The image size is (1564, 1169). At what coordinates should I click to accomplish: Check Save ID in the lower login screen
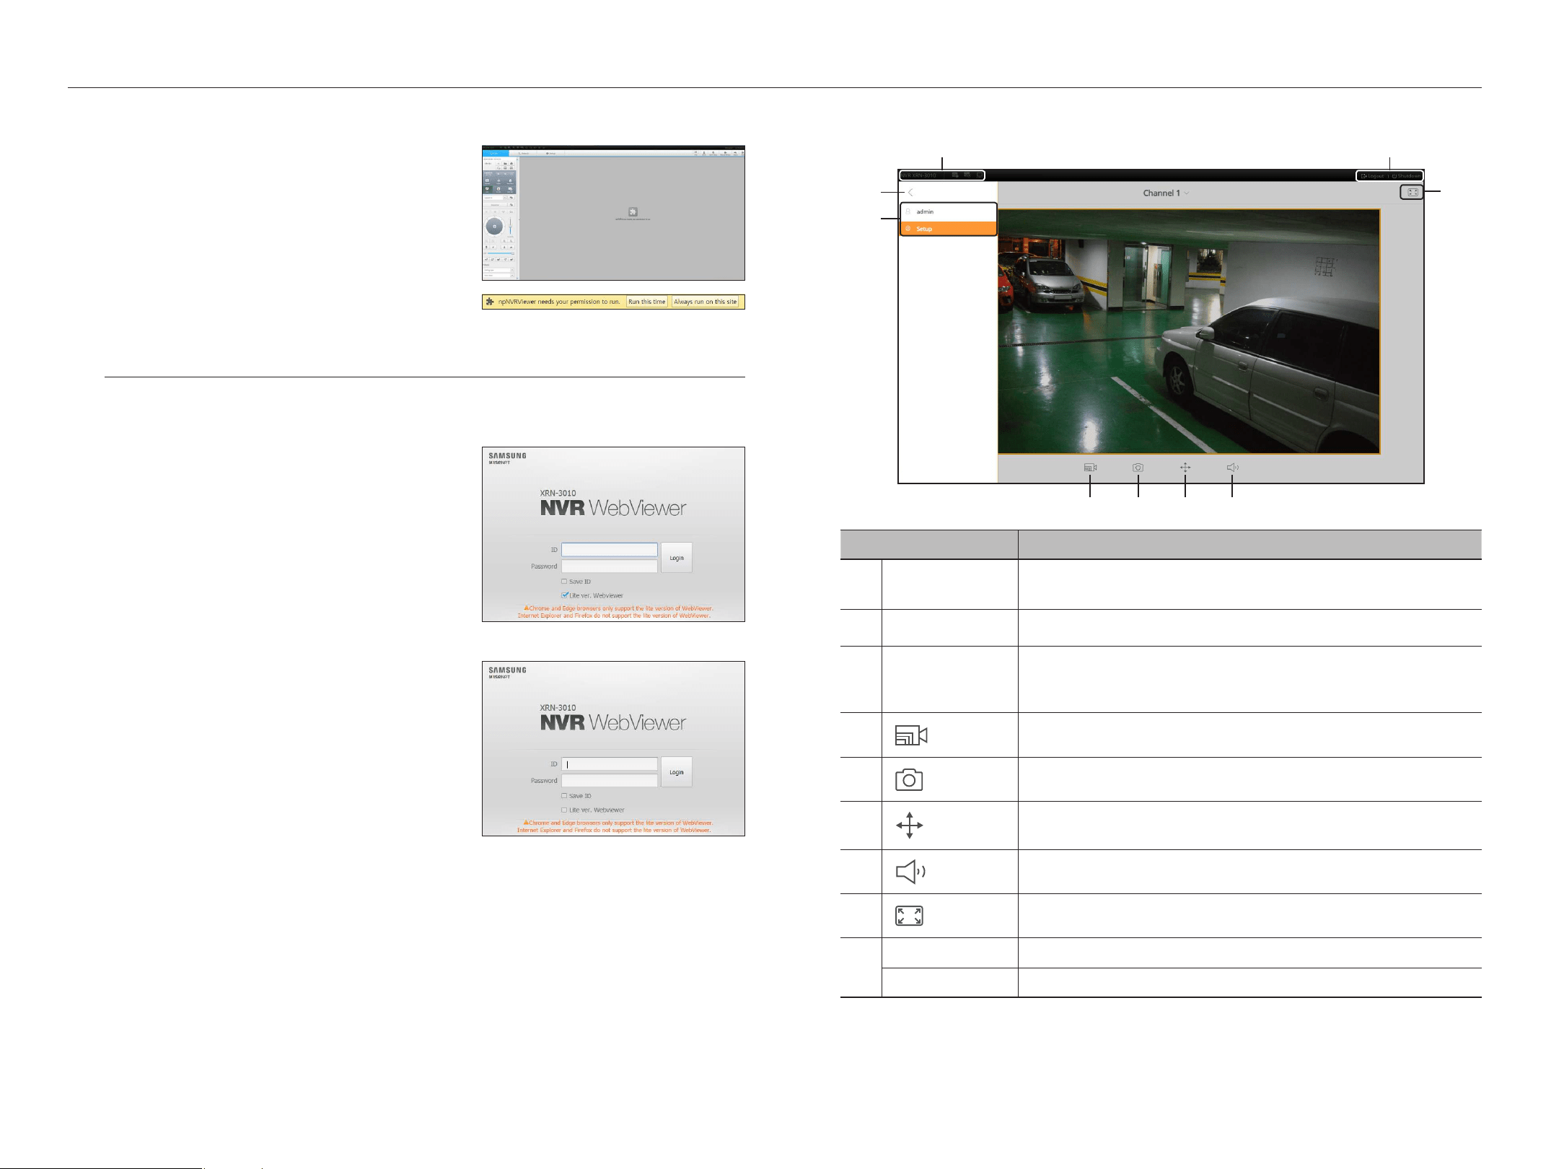point(564,796)
